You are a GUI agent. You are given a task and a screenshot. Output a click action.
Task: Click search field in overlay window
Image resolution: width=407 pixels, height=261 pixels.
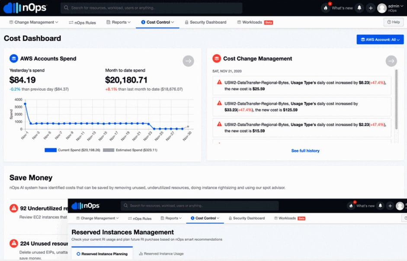pyautogui.click(x=199, y=206)
